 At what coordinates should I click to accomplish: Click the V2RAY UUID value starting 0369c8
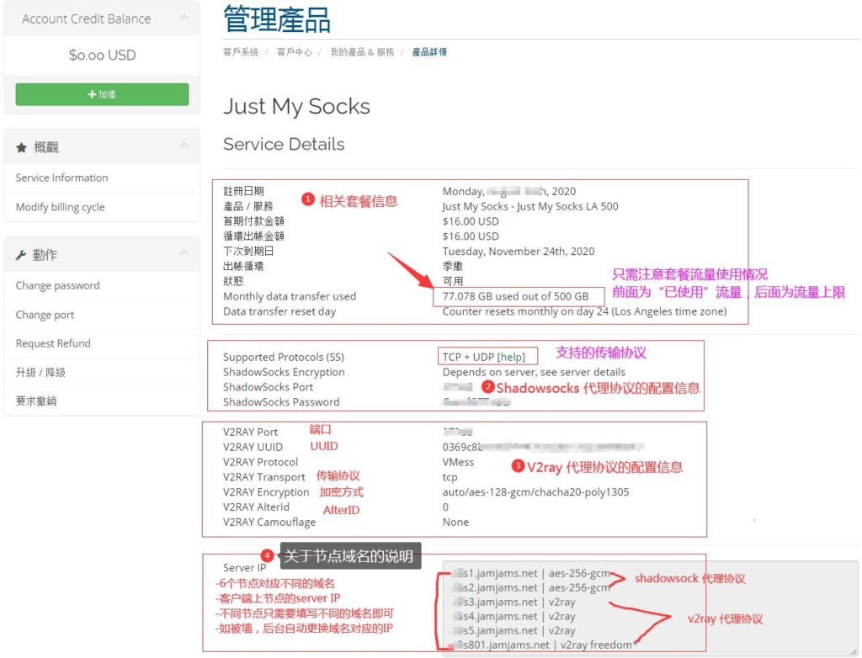point(543,447)
